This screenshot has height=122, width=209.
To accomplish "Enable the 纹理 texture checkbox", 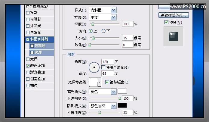I will point(32,52).
